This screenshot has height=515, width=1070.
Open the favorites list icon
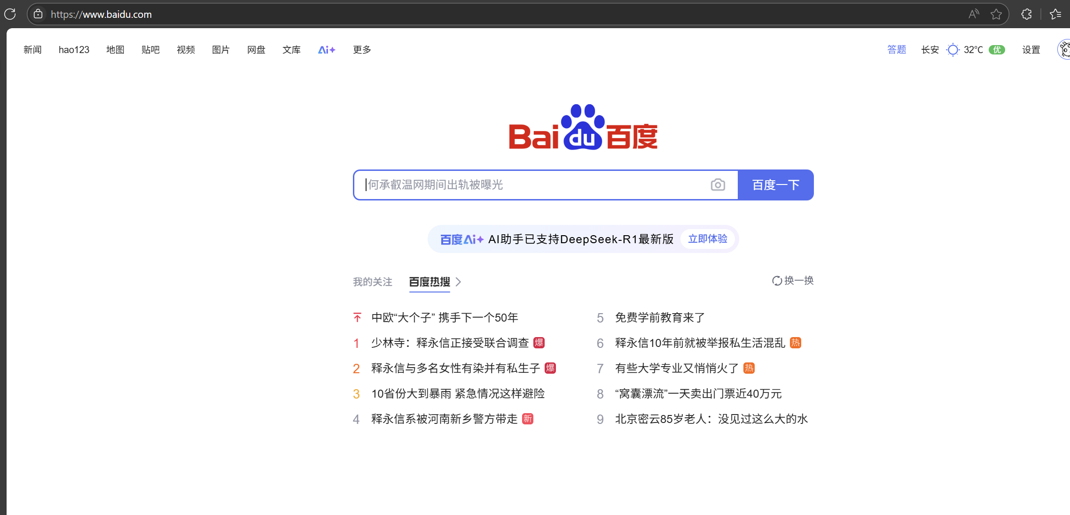[1055, 14]
